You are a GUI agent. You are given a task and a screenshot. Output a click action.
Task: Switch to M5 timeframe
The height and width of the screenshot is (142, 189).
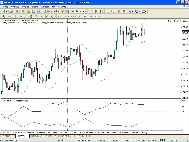pos(65,16)
